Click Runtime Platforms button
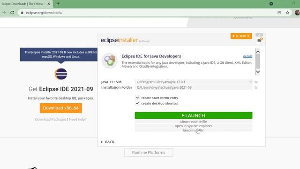 point(149,153)
